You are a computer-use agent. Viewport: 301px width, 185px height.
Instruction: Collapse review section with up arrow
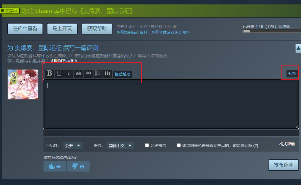pos(298,48)
